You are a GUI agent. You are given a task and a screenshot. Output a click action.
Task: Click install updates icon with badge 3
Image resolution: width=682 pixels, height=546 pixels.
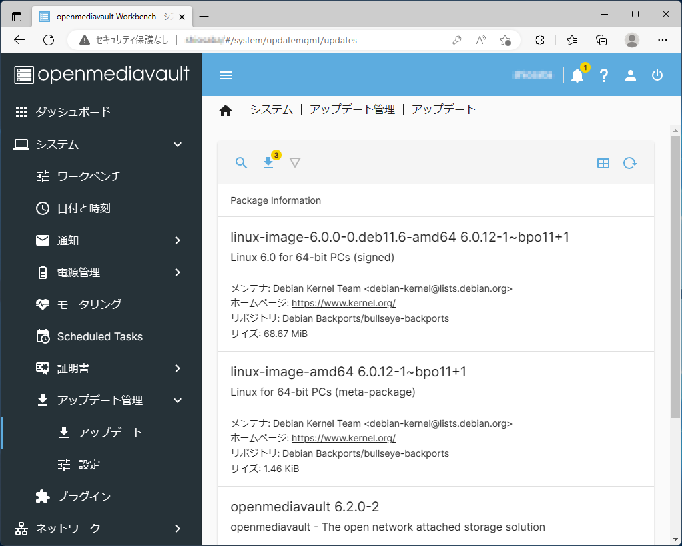[268, 162]
